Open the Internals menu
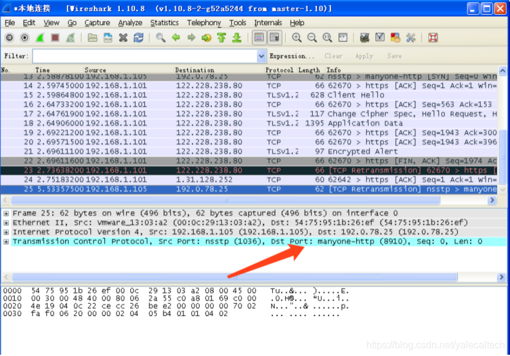 pos(268,23)
